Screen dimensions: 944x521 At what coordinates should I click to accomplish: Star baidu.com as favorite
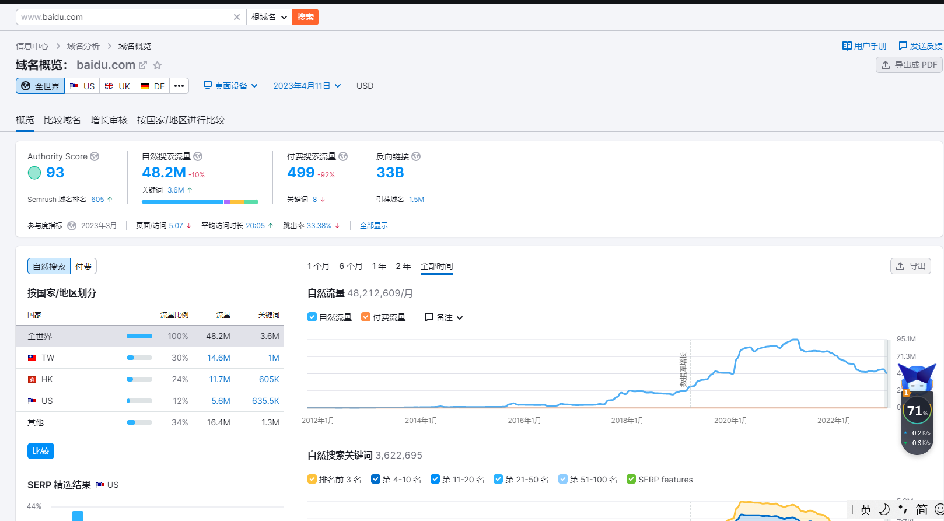click(x=157, y=65)
